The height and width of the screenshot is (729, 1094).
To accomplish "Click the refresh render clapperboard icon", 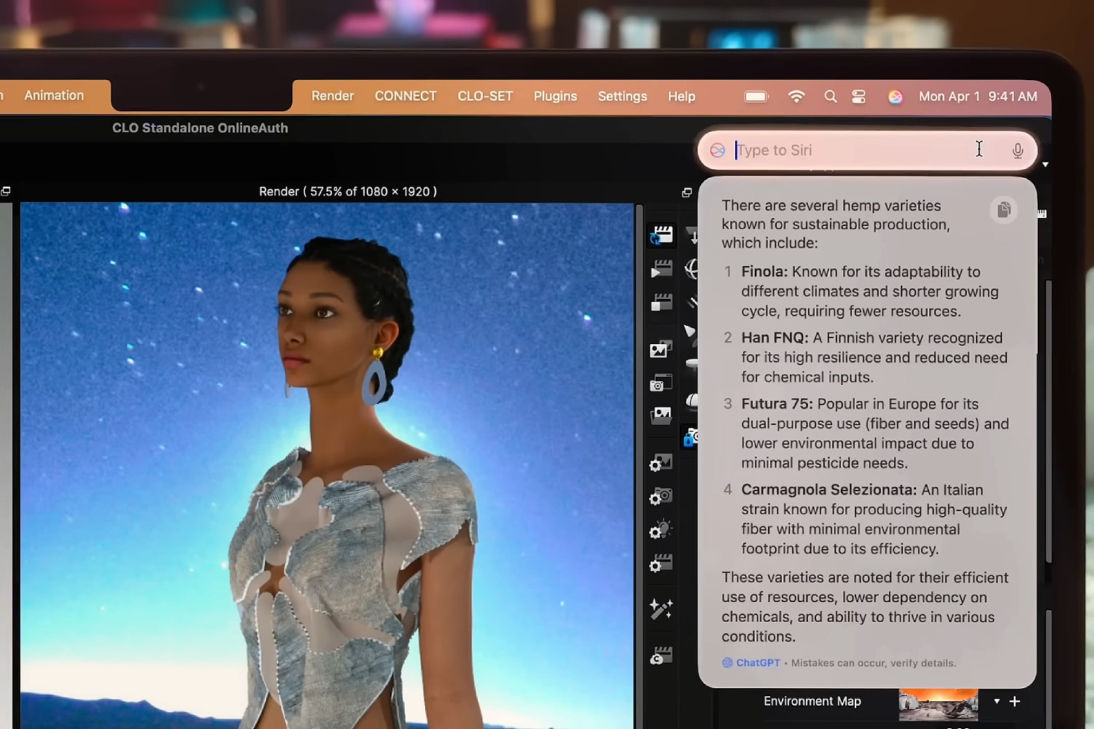I will pos(662,235).
